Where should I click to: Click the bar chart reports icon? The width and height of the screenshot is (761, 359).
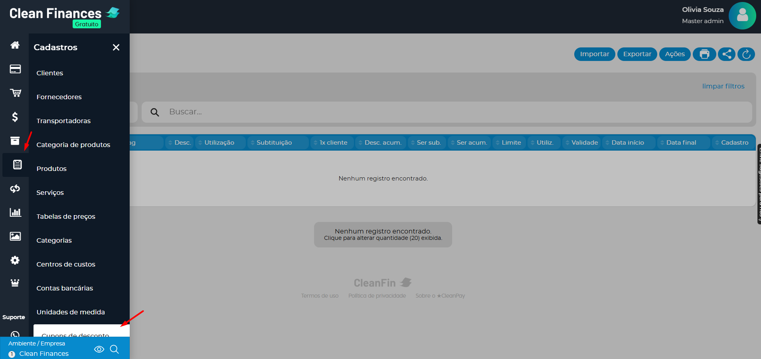(x=15, y=212)
